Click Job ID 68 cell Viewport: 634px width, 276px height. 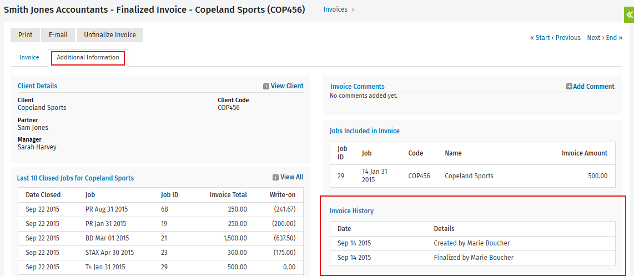click(164, 209)
